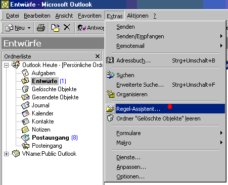Image resolution: width=228 pixels, height=185 pixels.
Task: Click the Gesendete Objekte folder icon
Action: [x=25, y=97]
